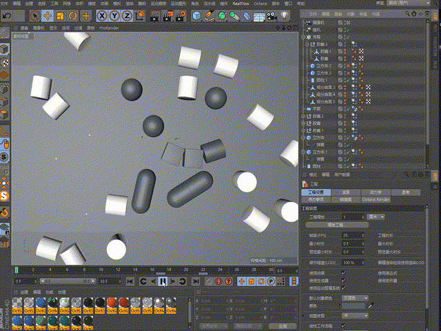Open Render Settings clapperboard gear icon
Image resolution: width=441 pixels, height=331 pixels.
pyautogui.click(x=181, y=16)
